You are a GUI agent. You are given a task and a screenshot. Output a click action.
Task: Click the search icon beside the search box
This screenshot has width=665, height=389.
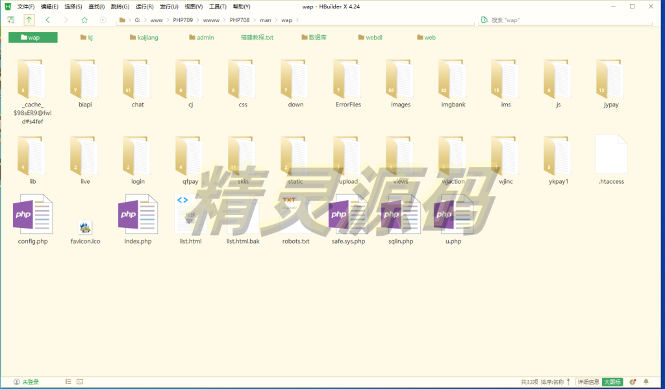pos(484,20)
